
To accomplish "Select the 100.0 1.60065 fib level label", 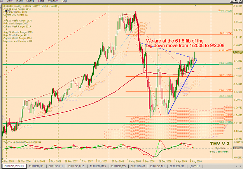I will tap(226, 10).
